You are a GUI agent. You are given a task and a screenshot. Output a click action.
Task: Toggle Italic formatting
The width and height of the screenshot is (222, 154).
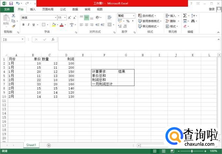pyautogui.click(x=28, y=25)
